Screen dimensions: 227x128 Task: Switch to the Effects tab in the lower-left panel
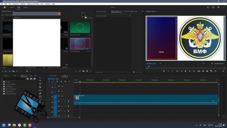pyautogui.click(x=23, y=76)
